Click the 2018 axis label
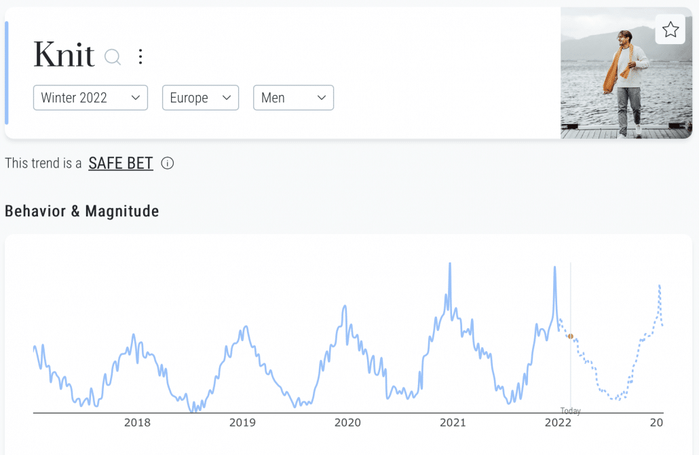 coord(137,422)
